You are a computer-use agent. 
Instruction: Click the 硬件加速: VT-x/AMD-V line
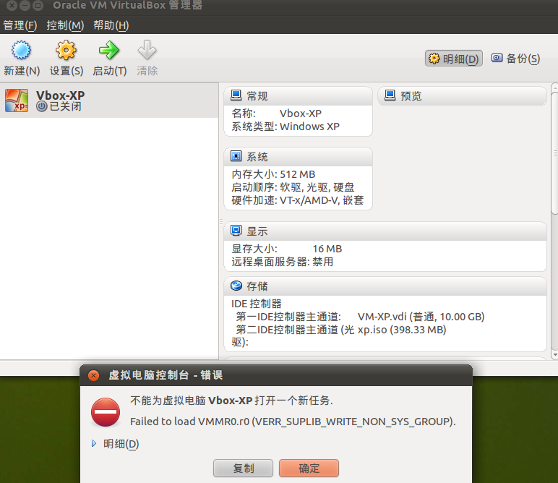pos(298,200)
